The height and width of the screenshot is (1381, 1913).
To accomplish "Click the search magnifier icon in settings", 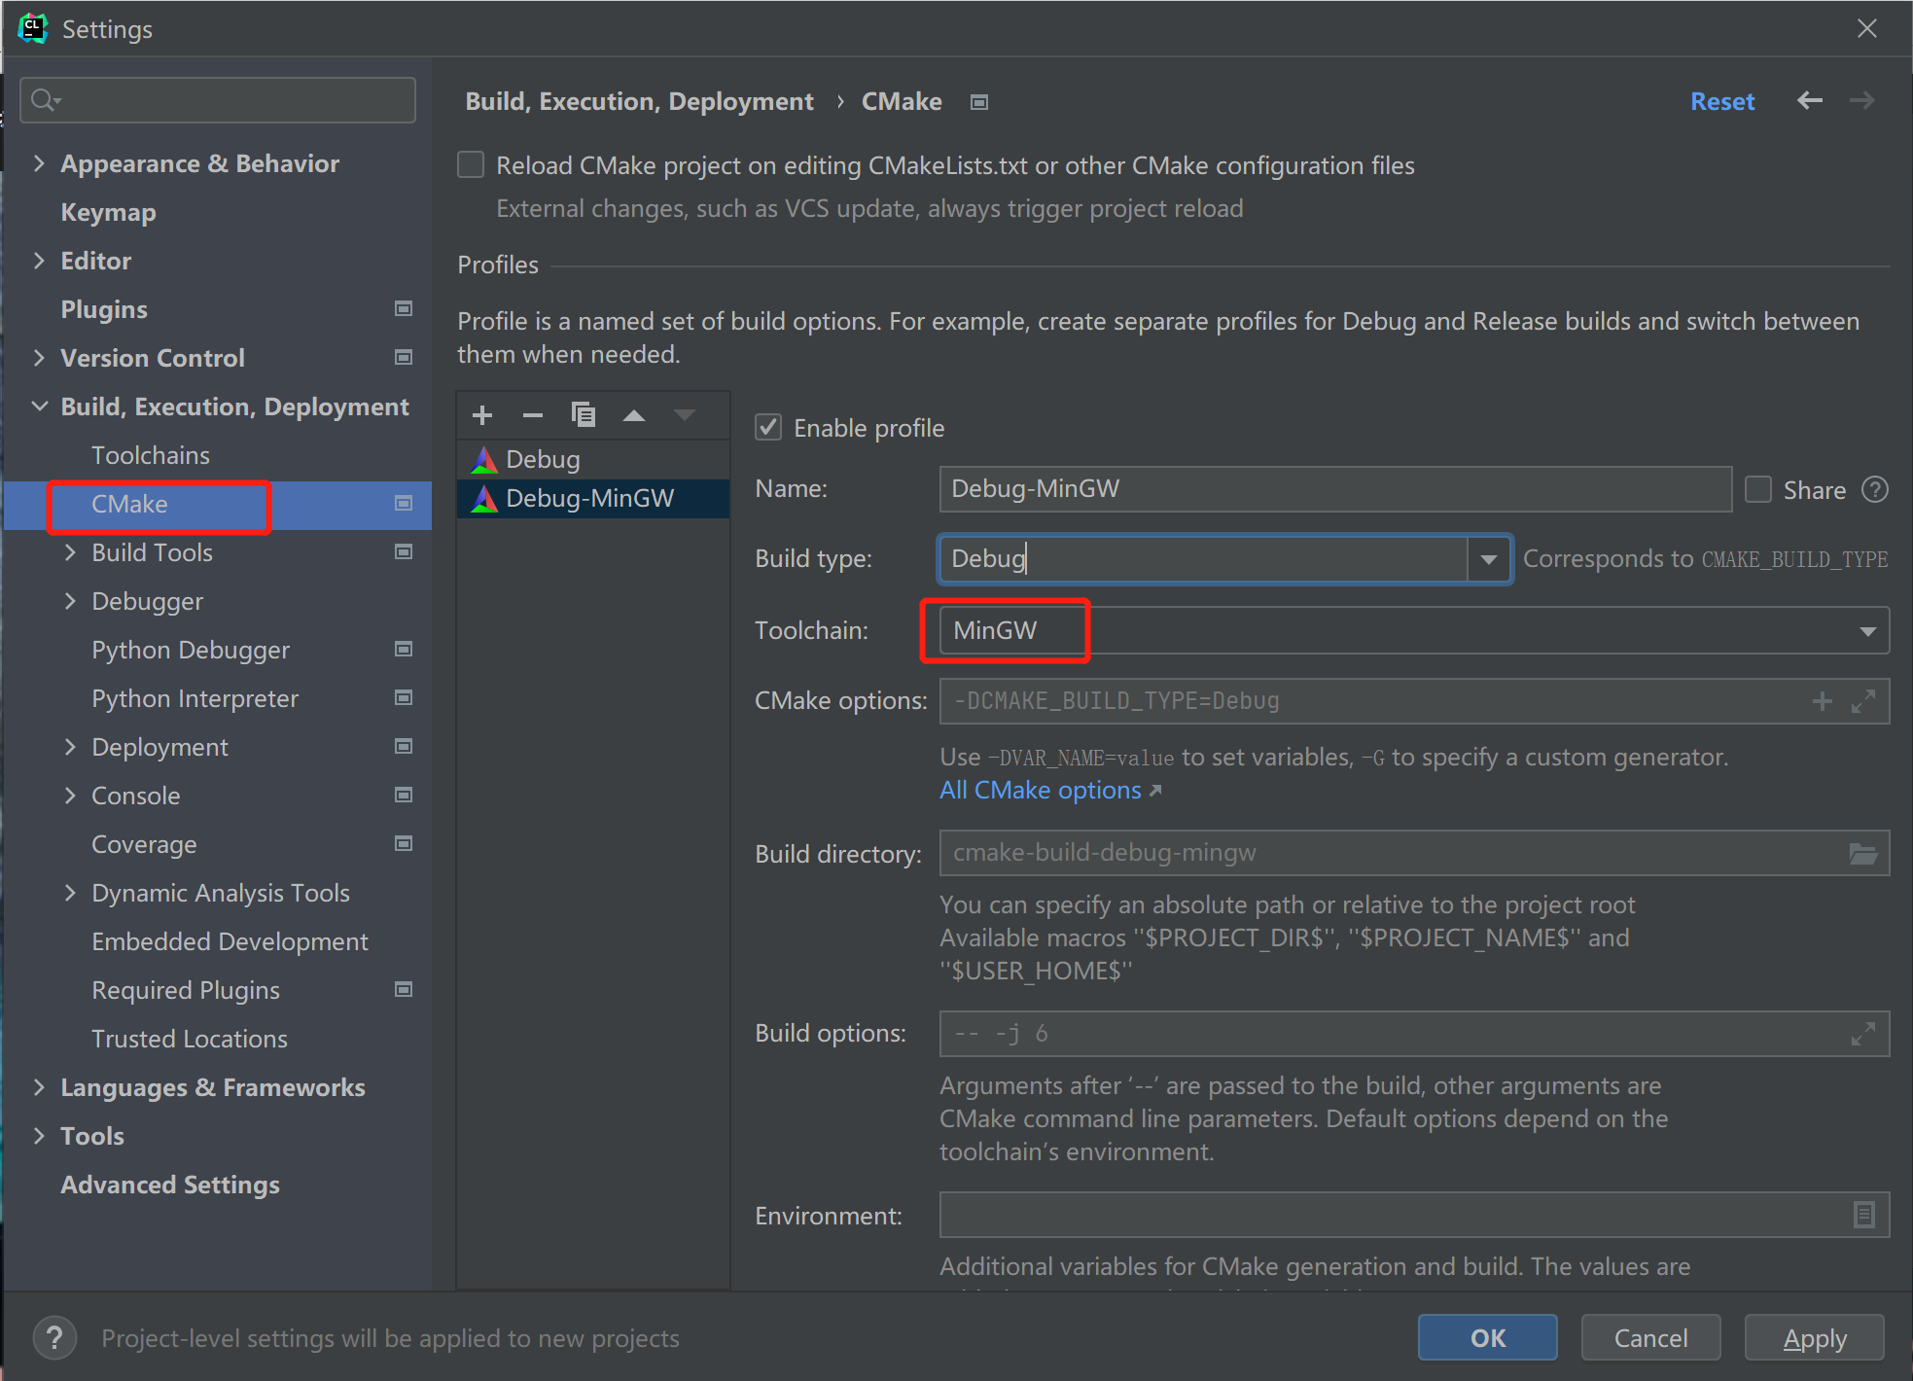I will click(45, 100).
